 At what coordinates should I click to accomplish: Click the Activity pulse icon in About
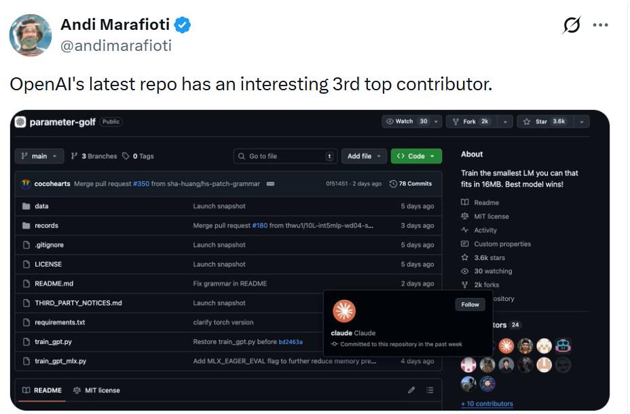click(x=465, y=230)
